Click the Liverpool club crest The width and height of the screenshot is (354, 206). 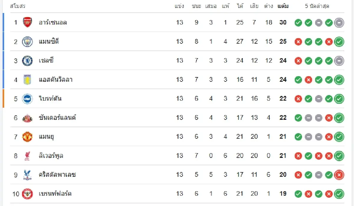click(27, 156)
